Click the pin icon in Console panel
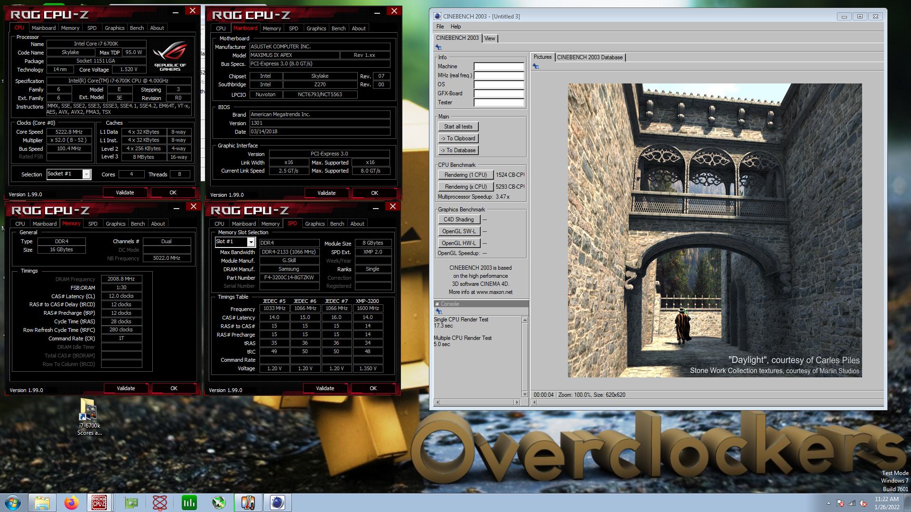Image resolution: width=911 pixels, height=512 pixels. tap(439, 311)
